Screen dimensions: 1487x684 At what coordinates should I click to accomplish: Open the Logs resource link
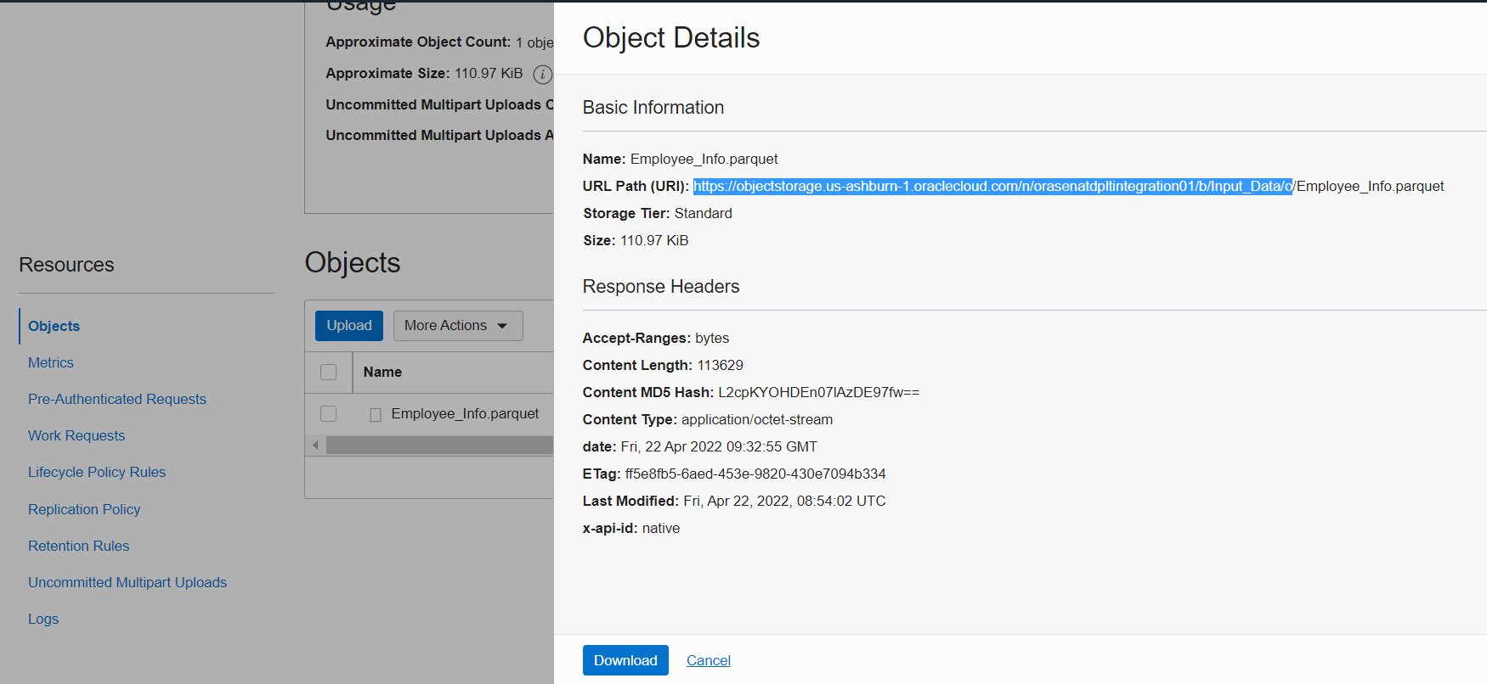[x=43, y=619]
